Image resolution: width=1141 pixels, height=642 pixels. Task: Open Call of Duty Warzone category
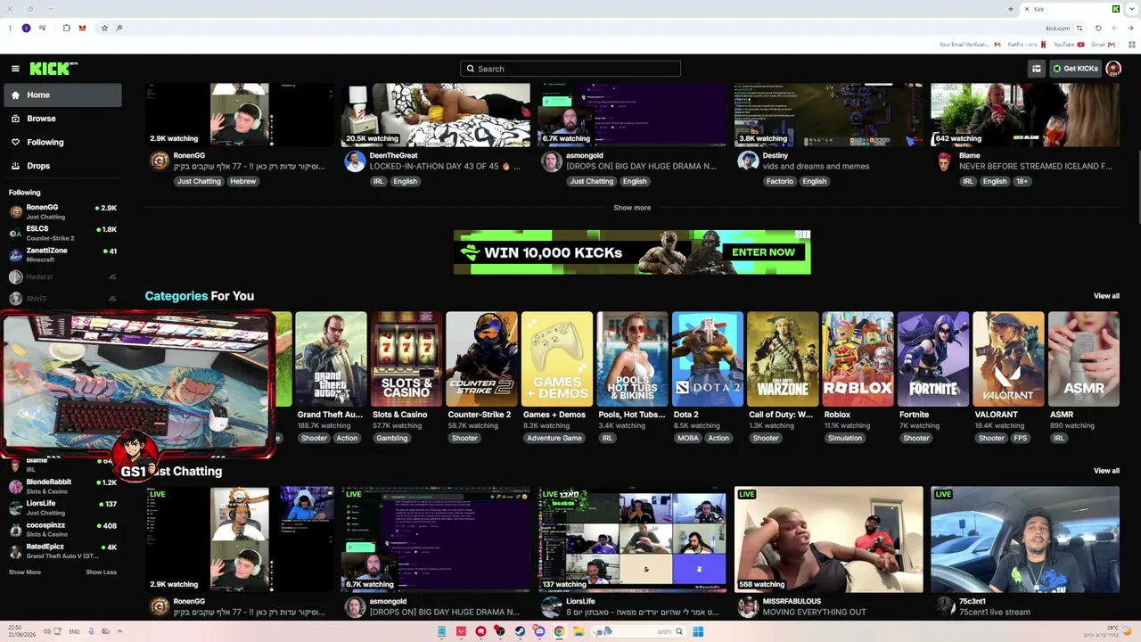(783, 358)
